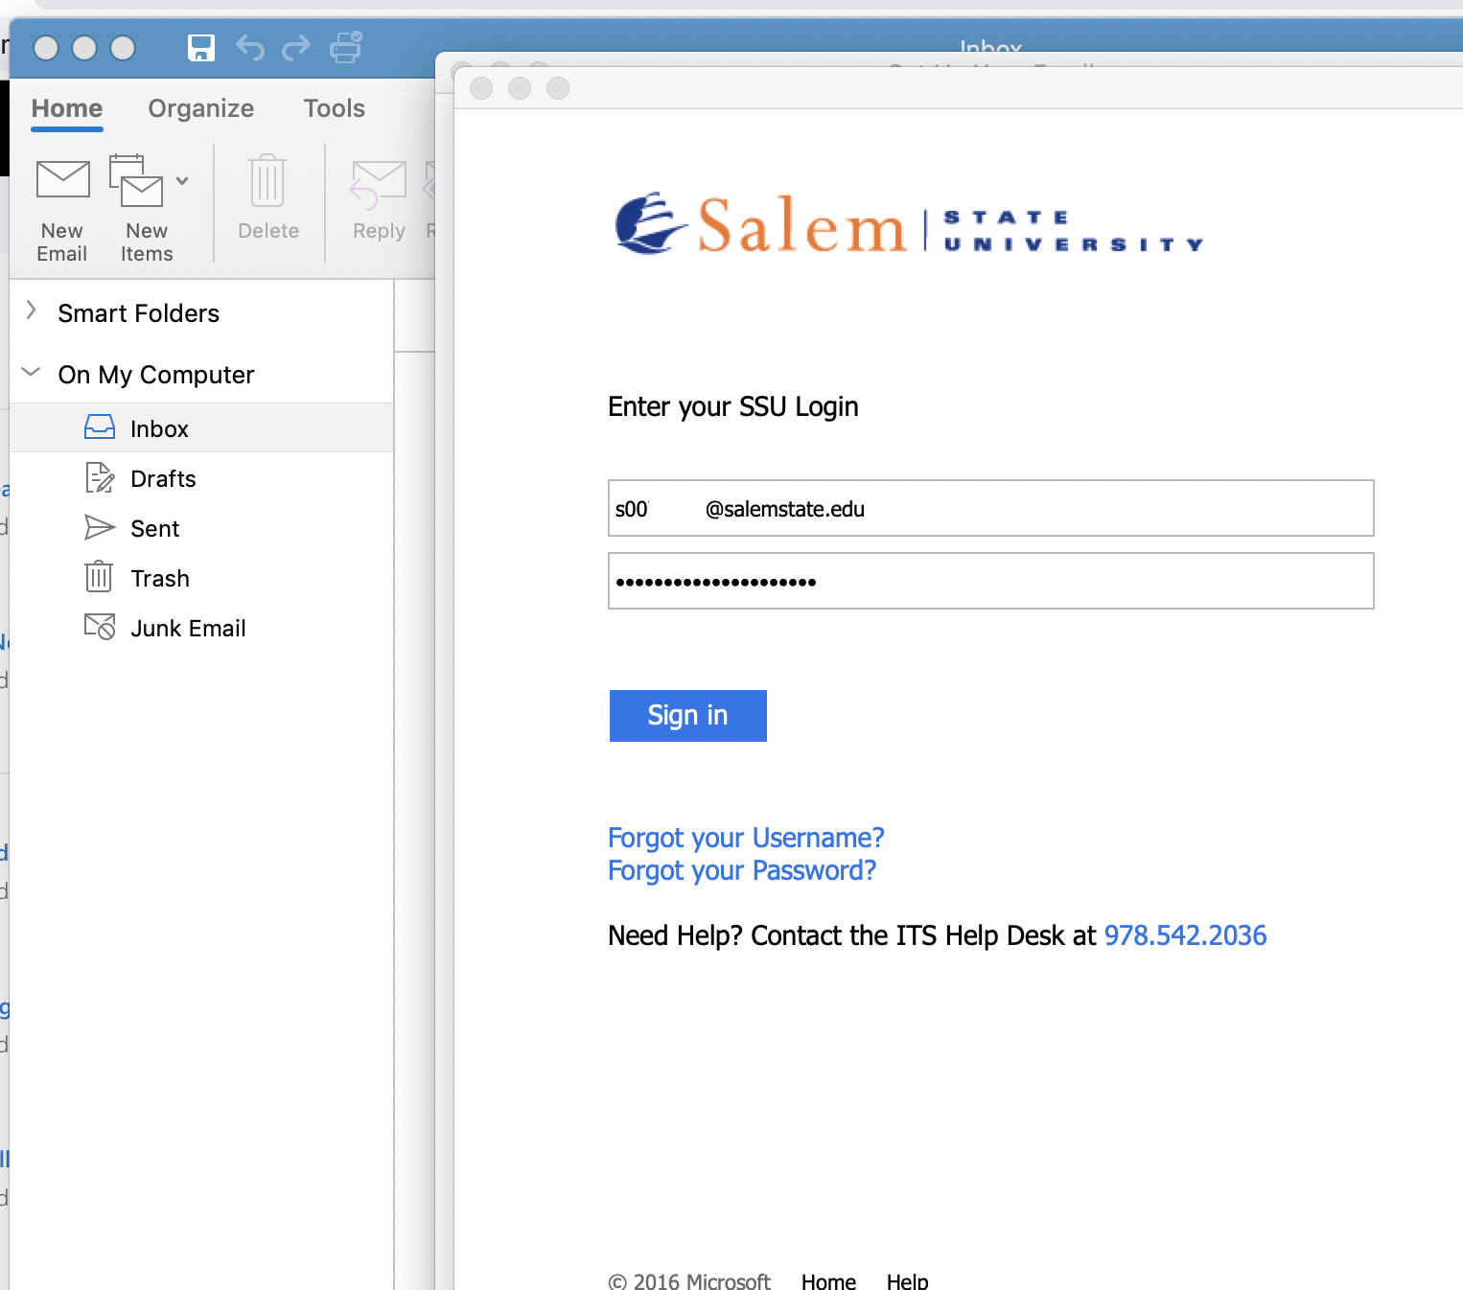
Task: Click the Drafts pencil-page icon
Action: point(100,477)
